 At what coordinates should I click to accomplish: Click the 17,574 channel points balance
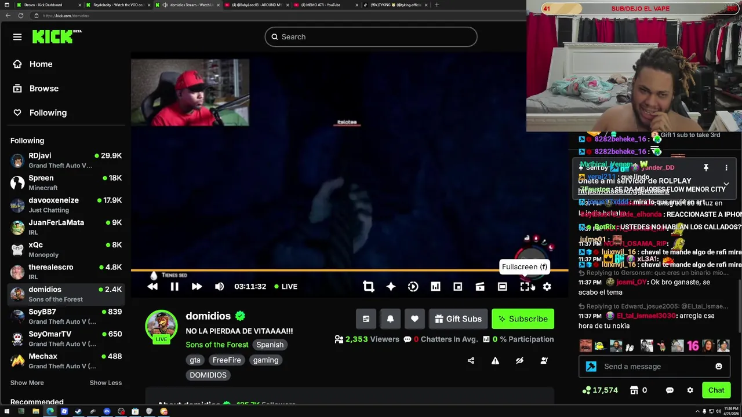click(601, 390)
